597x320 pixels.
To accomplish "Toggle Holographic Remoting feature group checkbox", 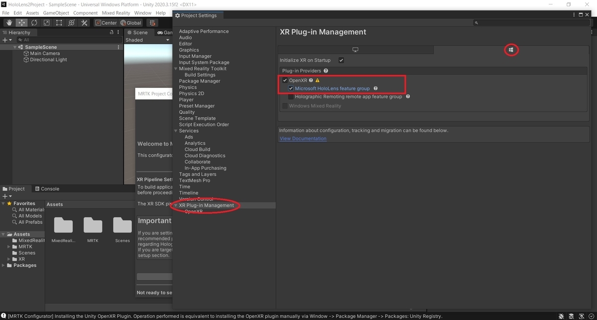I will click(291, 97).
